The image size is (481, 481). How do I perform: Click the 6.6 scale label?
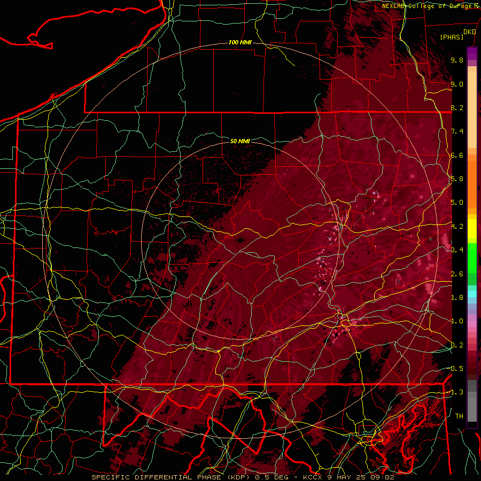tap(457, 155)
